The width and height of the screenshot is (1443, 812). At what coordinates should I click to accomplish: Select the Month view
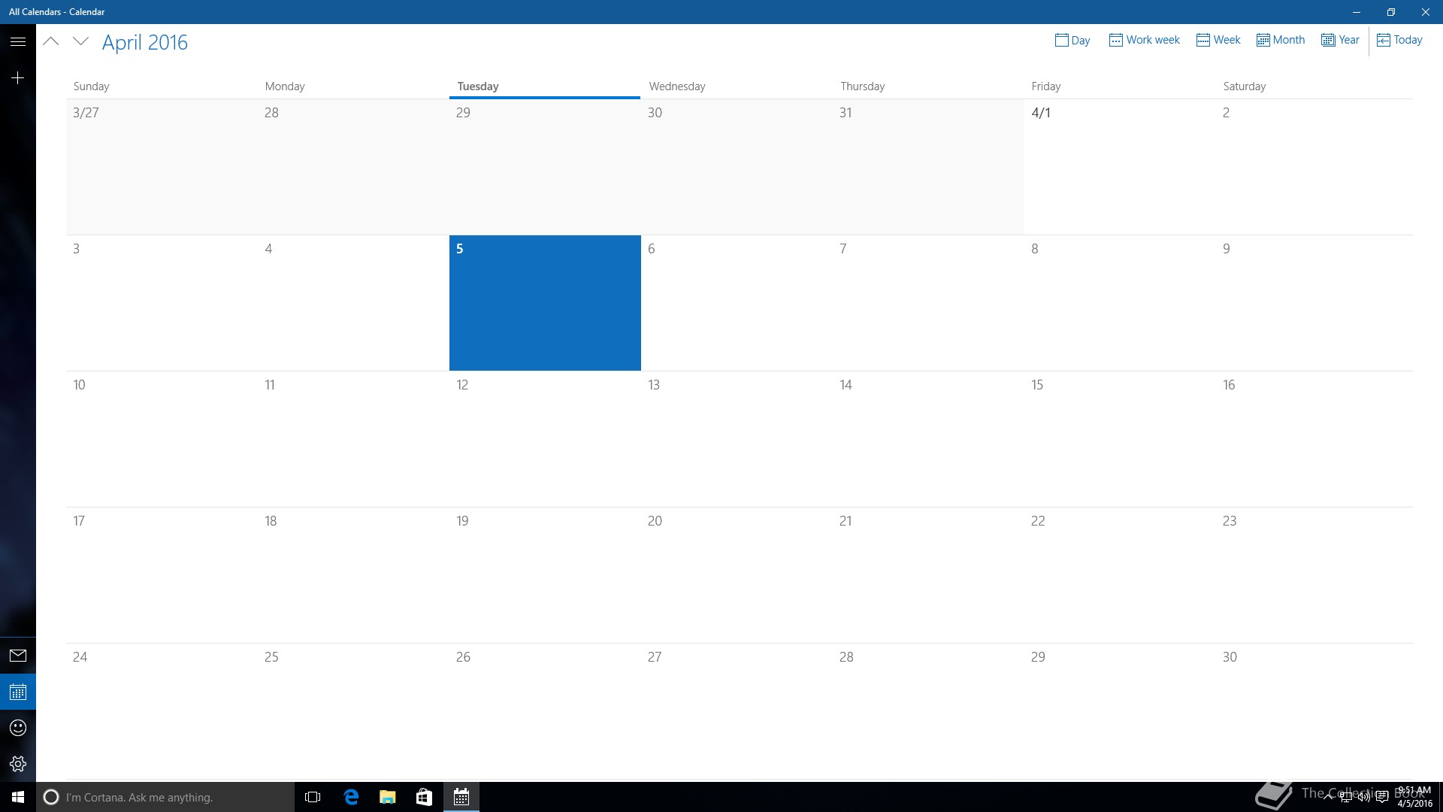click(x=1280, y=40)
